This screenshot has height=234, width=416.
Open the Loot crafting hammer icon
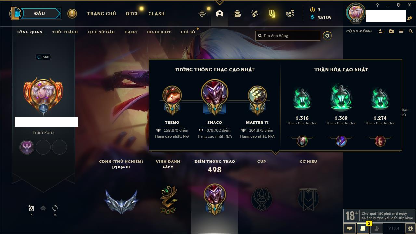pos(255,14)
